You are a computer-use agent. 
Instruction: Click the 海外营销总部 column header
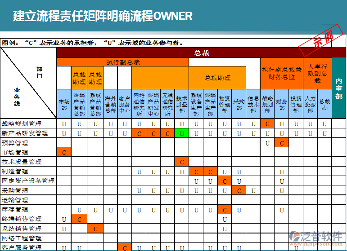110,104
